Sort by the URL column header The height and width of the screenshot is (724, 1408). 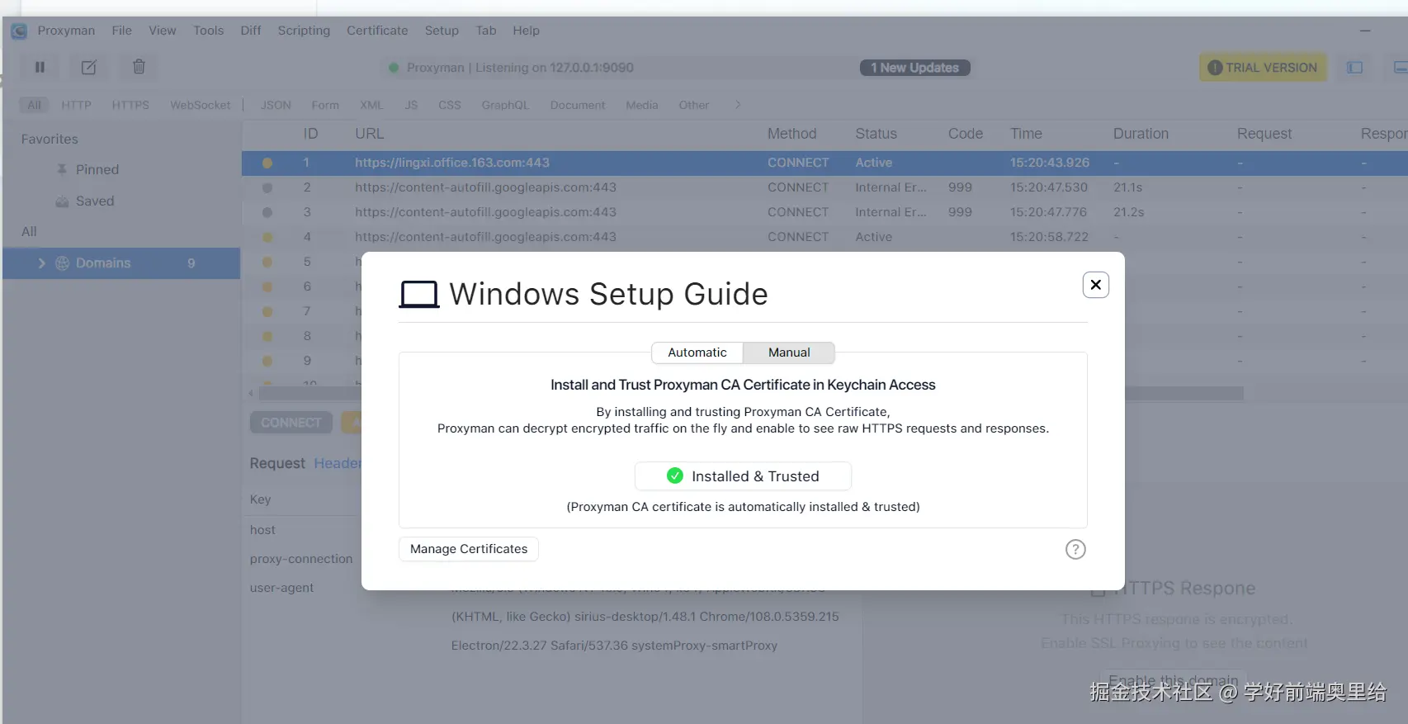(x=370, y=134)
